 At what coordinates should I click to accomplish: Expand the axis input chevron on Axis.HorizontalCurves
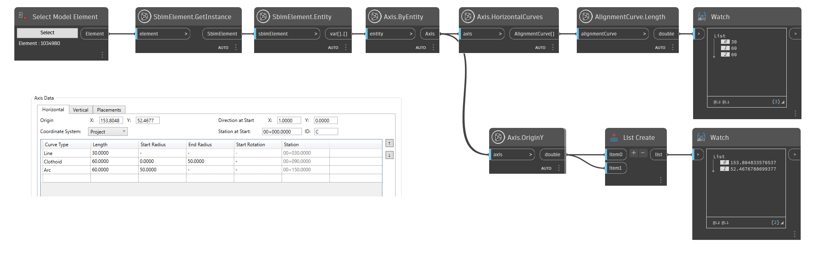500,34
